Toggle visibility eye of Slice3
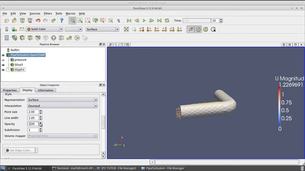The width and height of the screenshot is (305, 171). point(3,65)
